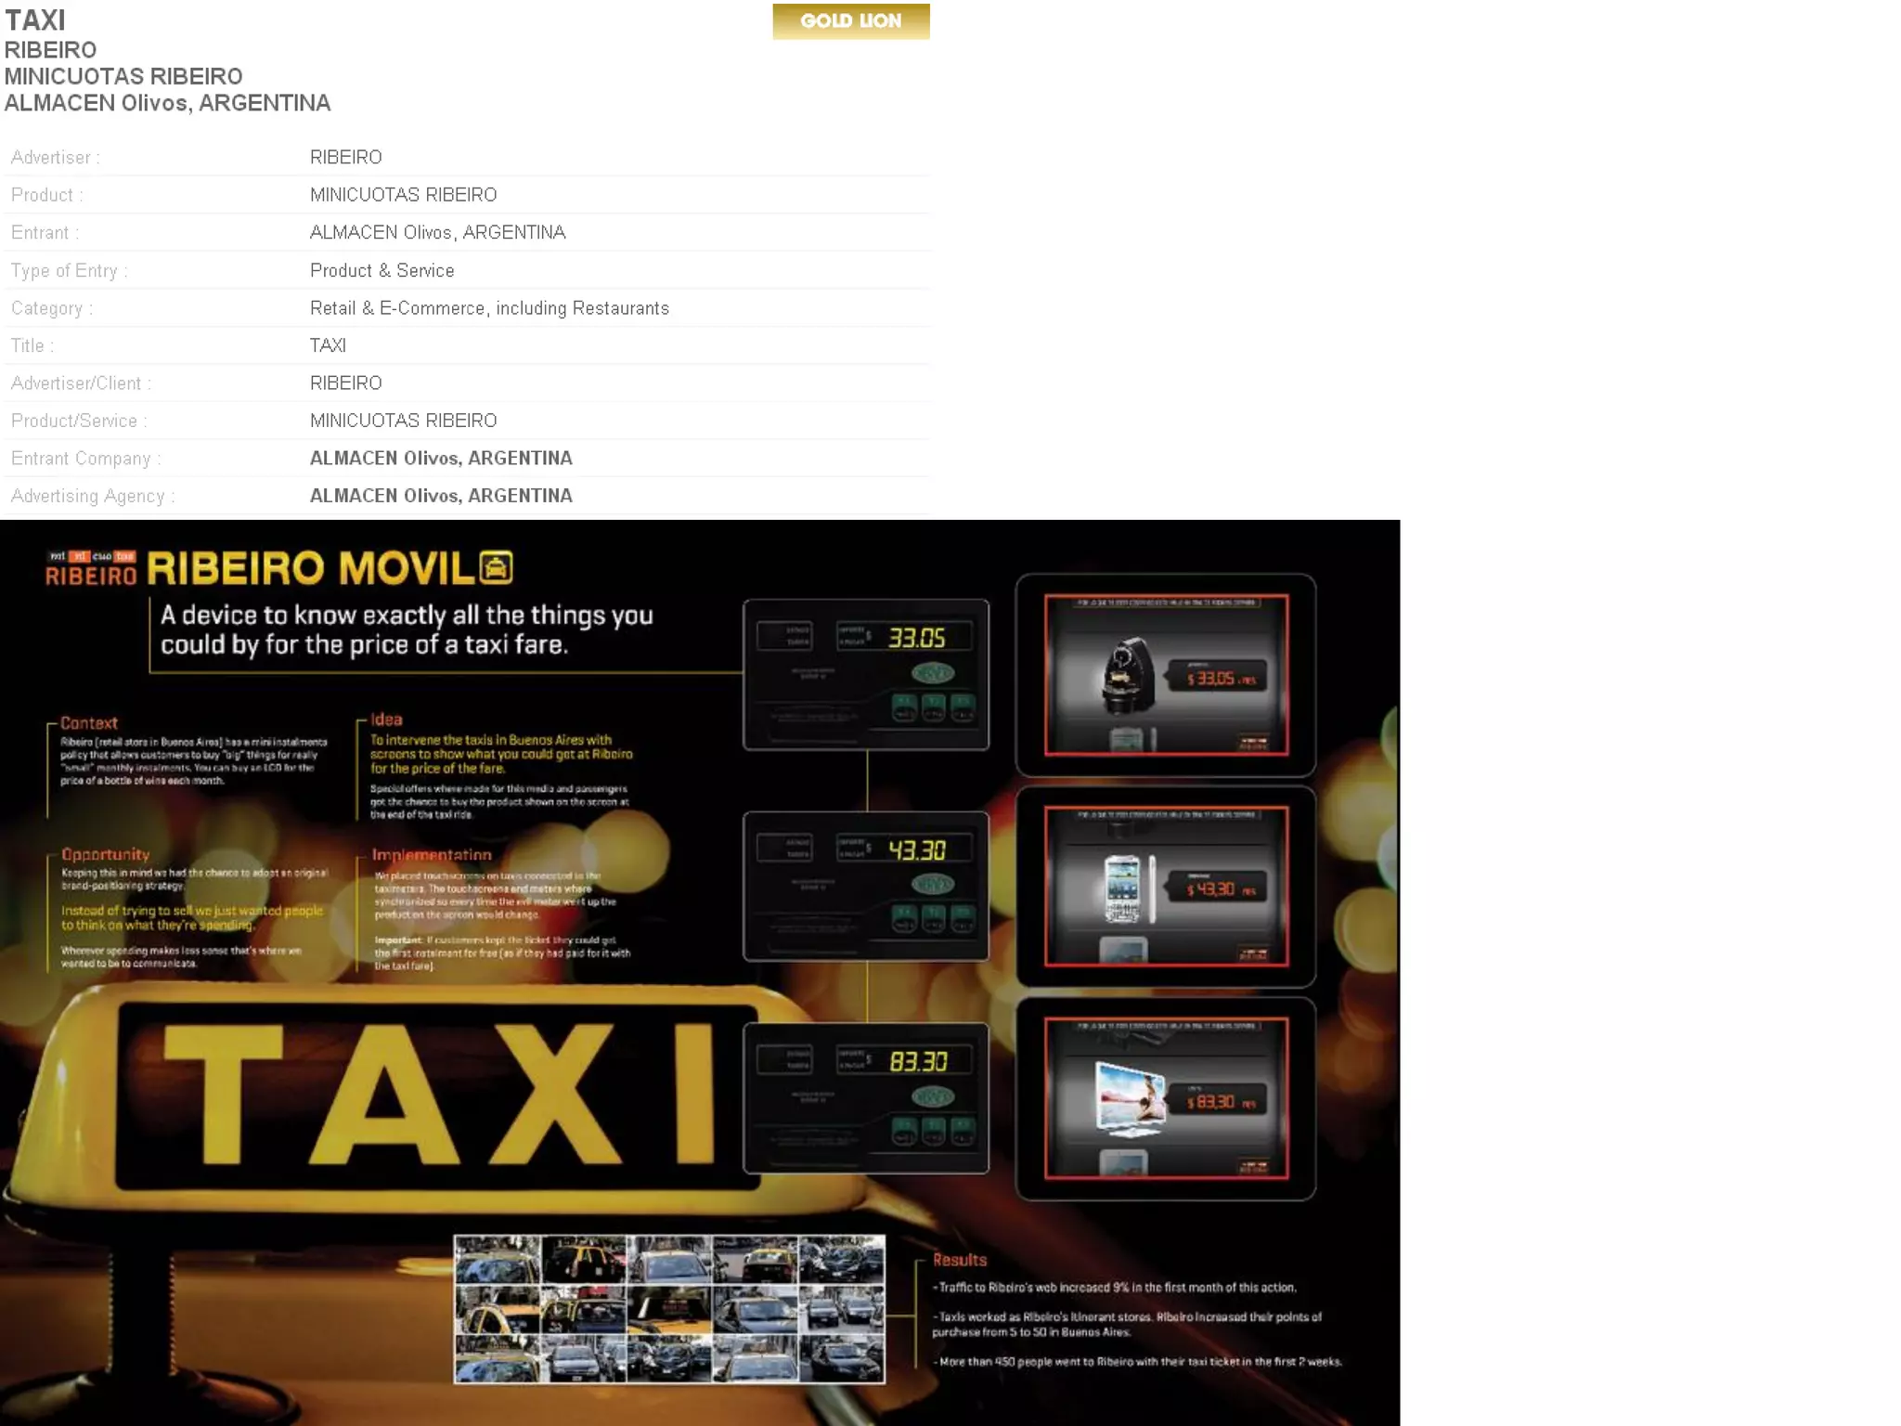Click the television product screen
The image size is (1901, 1426).
pyautogui.click(x=1166, y=1098)
